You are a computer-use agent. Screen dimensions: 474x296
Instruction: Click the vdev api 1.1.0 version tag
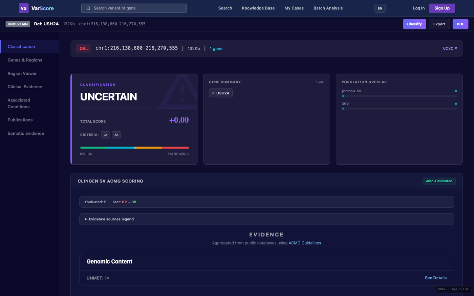tap(453, 289)
